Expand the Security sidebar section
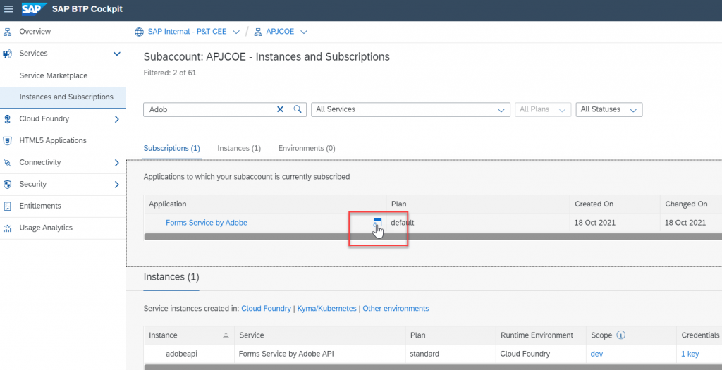This screenshot has height=370, width=722. point(117,185)
